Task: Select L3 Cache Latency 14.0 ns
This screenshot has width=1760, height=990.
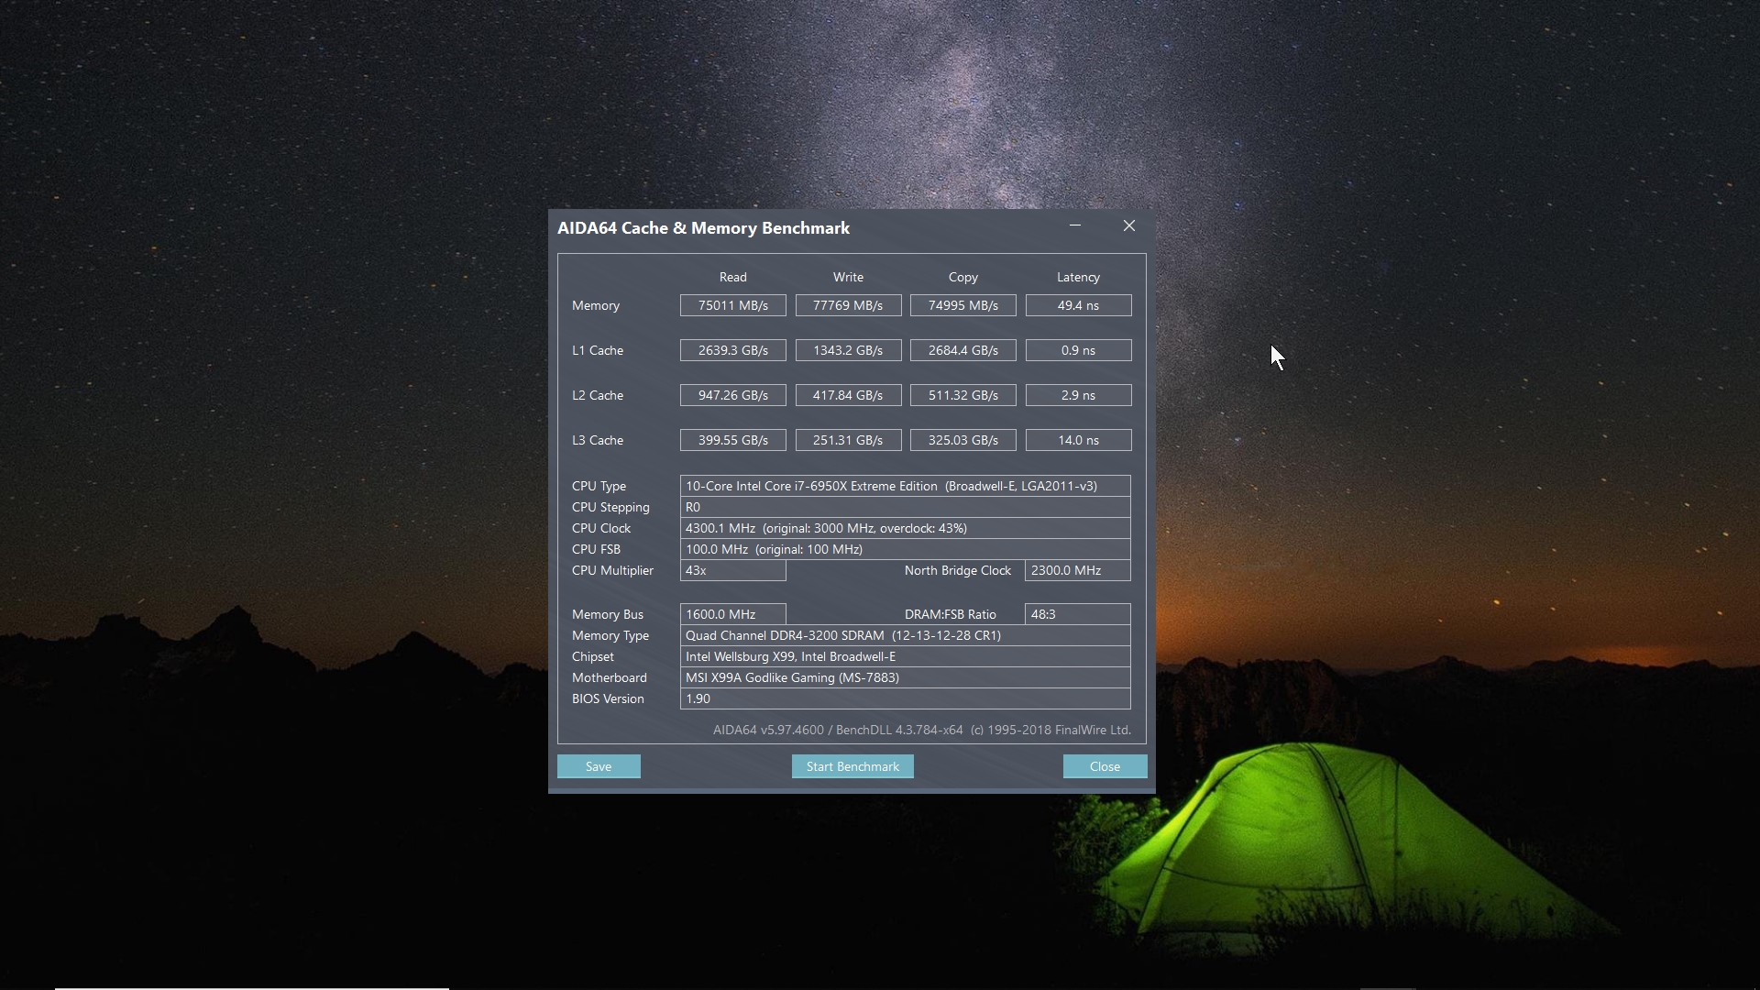Action: pyautogui.click(x=1078, y=440)
